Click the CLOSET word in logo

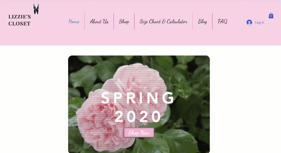(x=19, y=23)
